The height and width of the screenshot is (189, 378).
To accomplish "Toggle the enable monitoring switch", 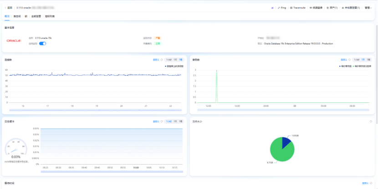I will click(42, 44).
